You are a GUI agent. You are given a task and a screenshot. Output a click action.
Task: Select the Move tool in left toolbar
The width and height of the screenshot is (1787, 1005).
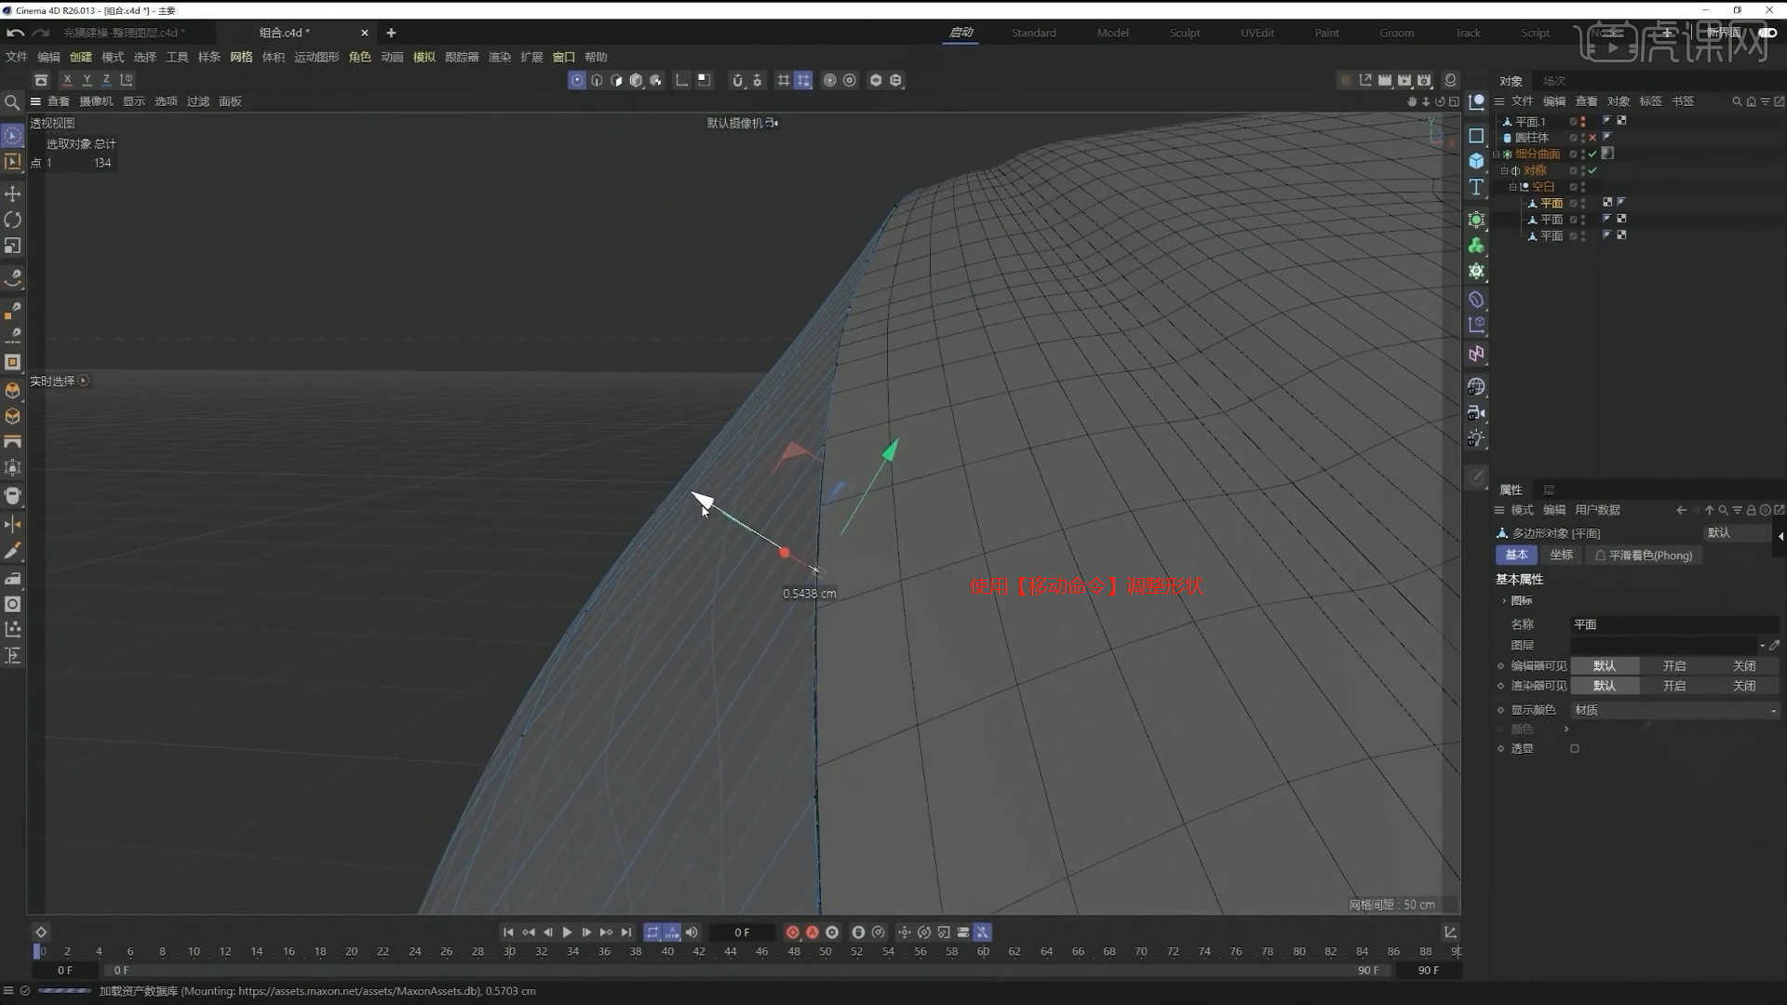(13, 194)
